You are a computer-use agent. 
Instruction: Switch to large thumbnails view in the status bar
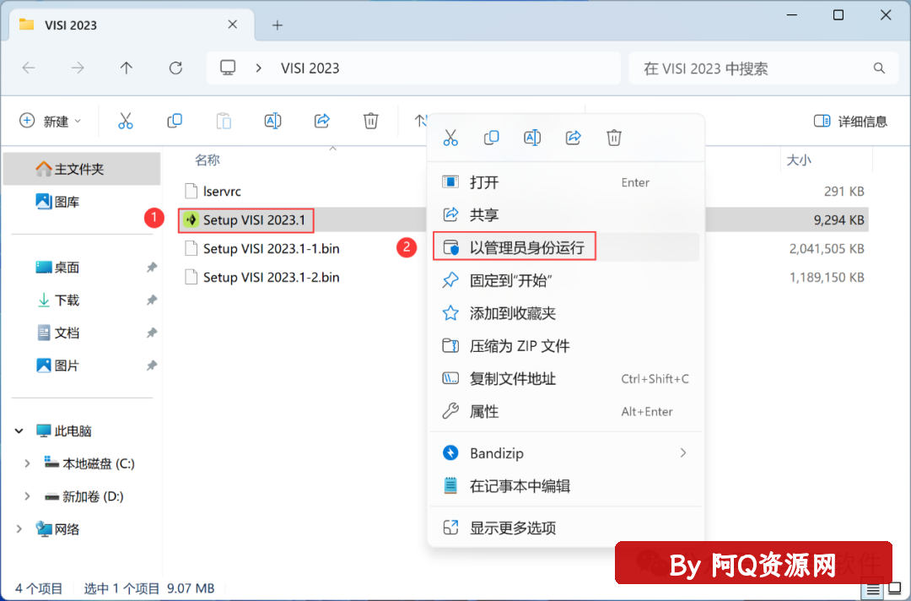coord(895,588)
